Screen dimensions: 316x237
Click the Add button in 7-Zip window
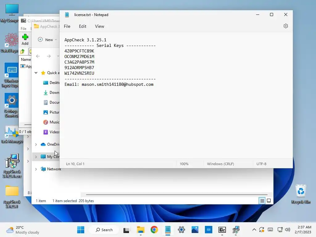coord(25,40)
